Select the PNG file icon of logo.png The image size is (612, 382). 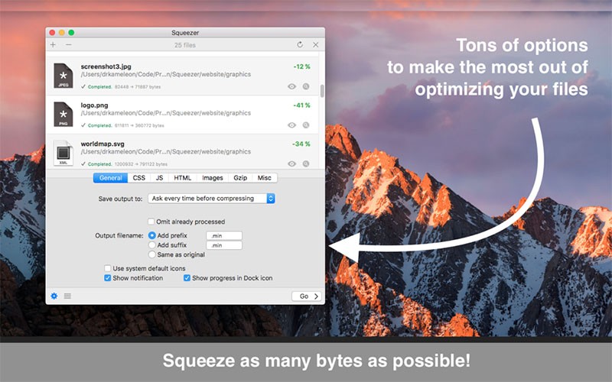(63, 114)
